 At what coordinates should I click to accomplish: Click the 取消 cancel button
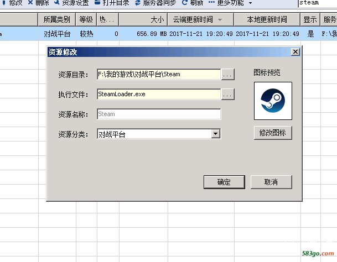pos(271,182)
